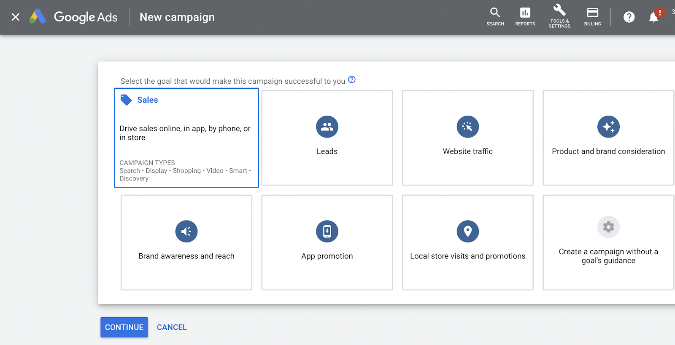Click the Sales tag icon
The width and height of the screenshot is (675, 345).
coord(126,100)
